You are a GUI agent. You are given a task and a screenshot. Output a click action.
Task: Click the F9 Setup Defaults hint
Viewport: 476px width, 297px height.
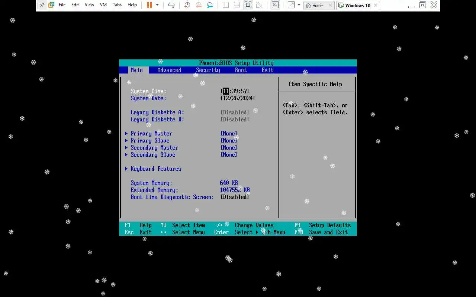click(x=322, y=225)
